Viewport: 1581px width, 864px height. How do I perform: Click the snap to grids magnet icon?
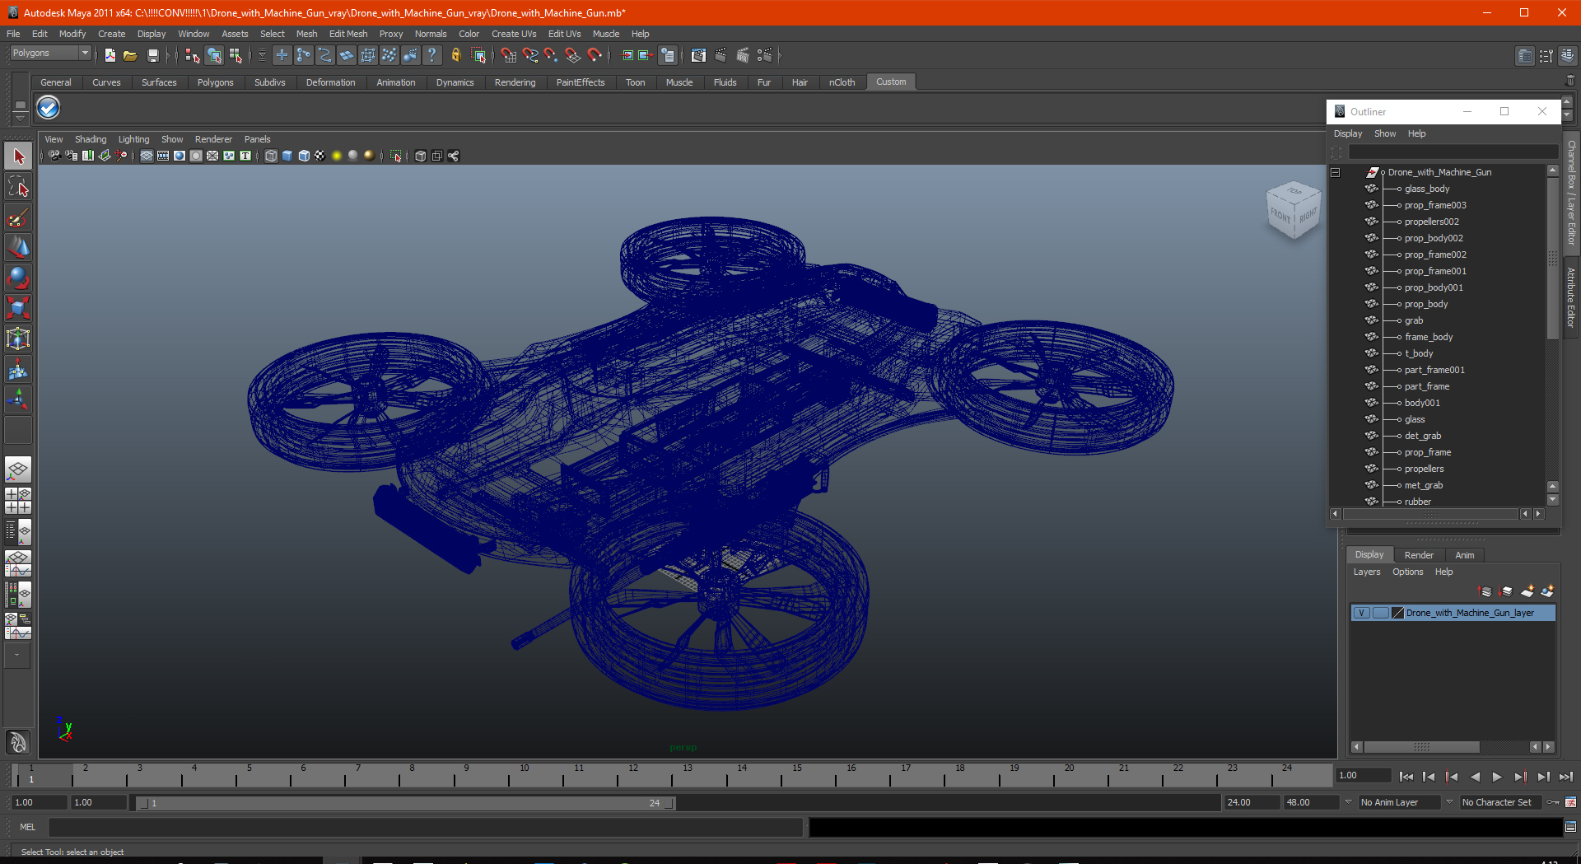(x=509, y=55)
